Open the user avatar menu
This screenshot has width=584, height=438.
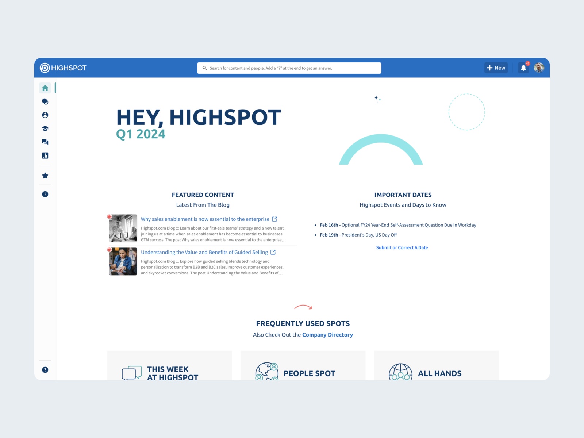539,68
